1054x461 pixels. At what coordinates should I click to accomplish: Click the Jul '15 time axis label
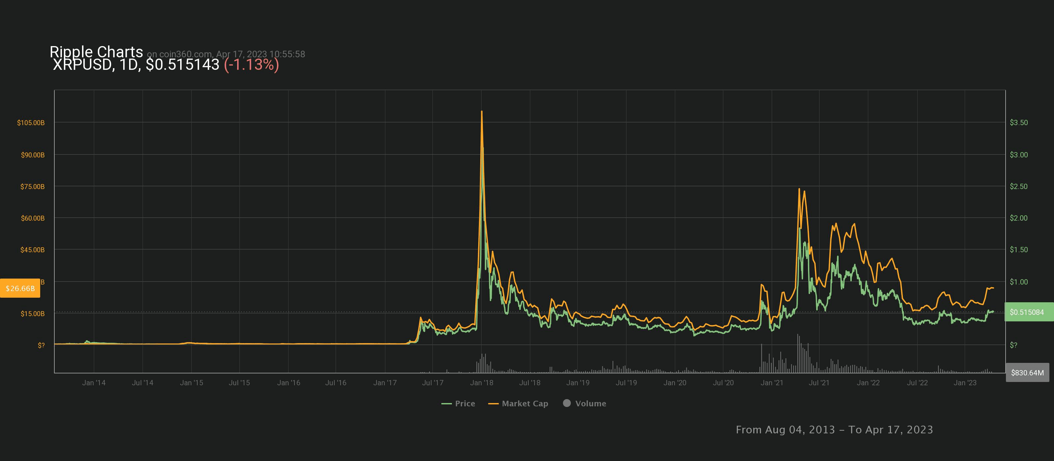pyautogui.click(x=239, y=383)
